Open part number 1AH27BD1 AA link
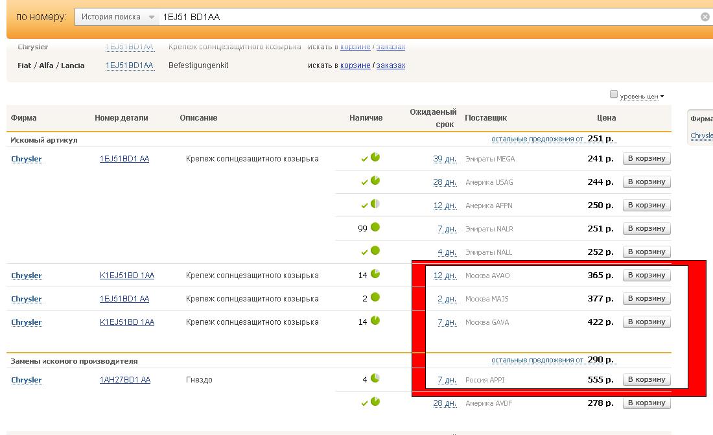 pyautogui.click(x=125, y=380)
